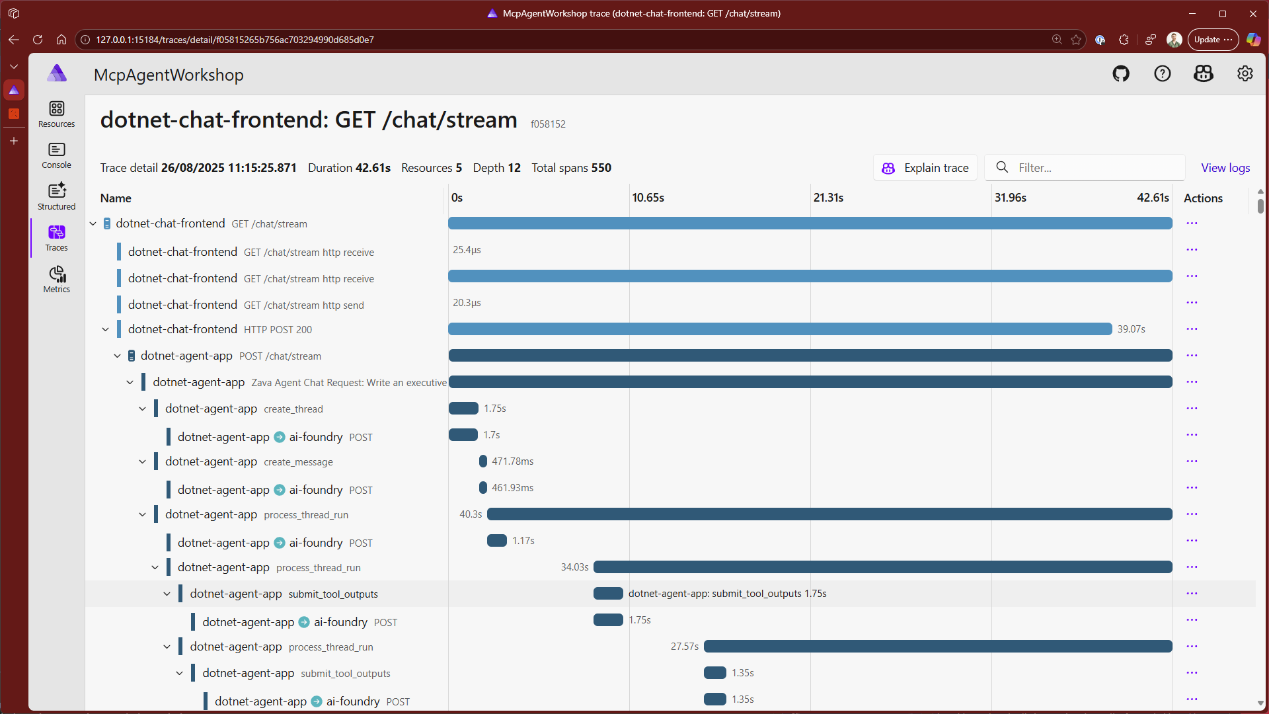Collapse the create_message span
The height and width of the screenshot is (714, 1269).
[x=143, y=462]
